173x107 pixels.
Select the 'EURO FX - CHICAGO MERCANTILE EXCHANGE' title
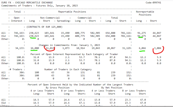point(27,2)
